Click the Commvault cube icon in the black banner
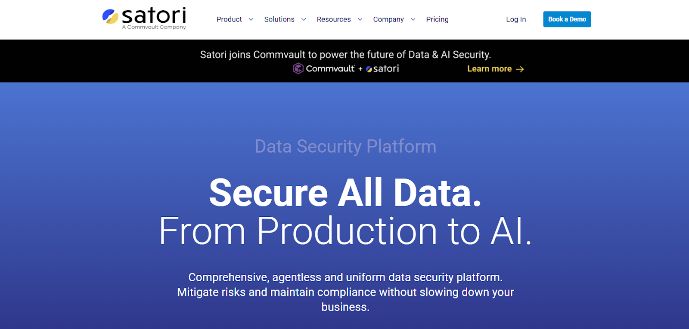Image resolution: width=689 pixels, height=329 pixels. pyautogui.click(x=298, y=68)
